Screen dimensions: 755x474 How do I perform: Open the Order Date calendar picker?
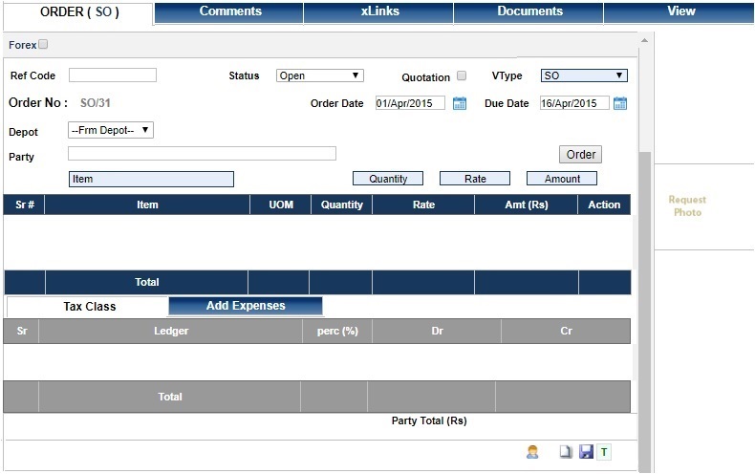pos(460,103)
